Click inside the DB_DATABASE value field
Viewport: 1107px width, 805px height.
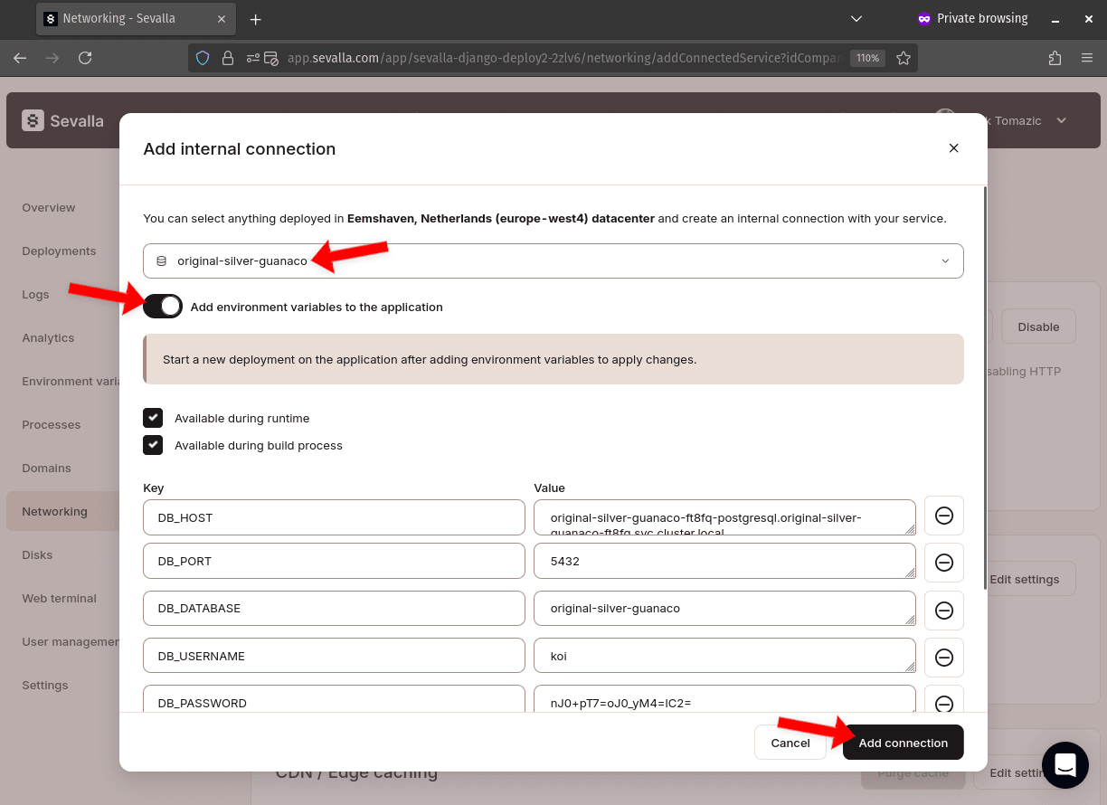click(724, 608)
